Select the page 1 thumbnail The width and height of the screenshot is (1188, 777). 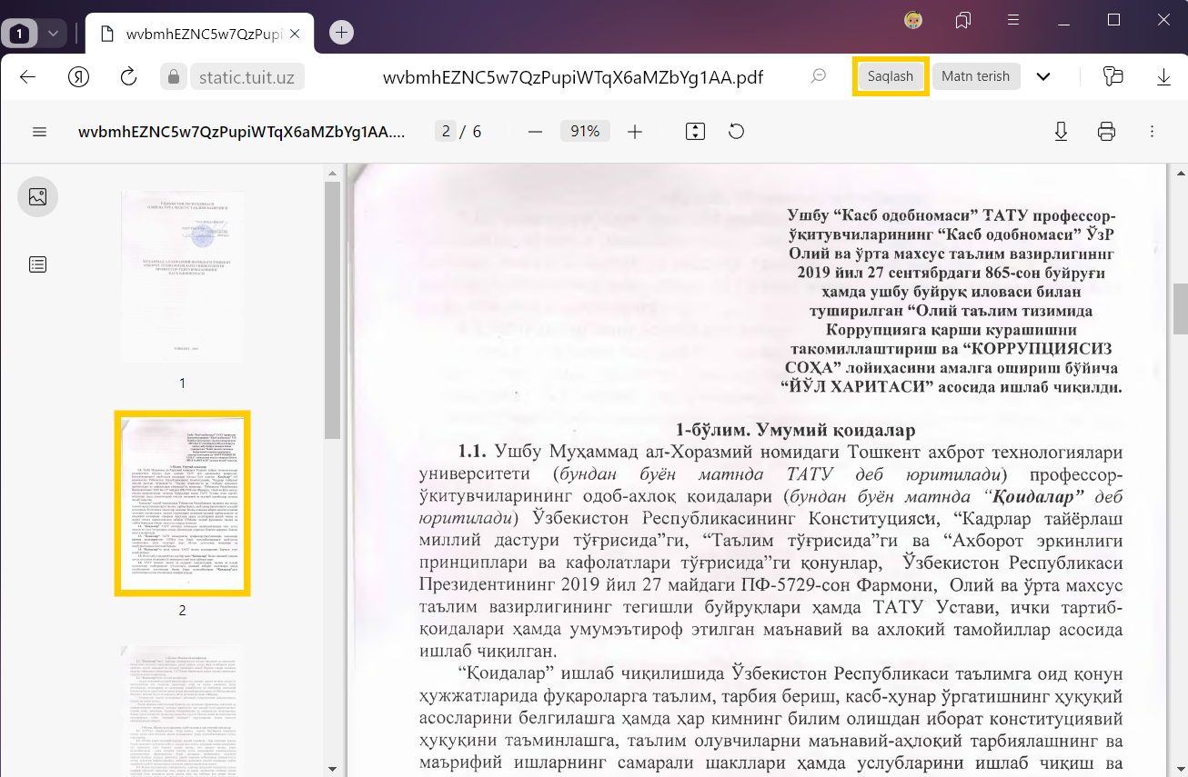click(182, 276)
